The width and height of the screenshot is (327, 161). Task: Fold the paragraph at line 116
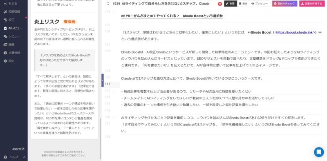(x=114, y=117)
